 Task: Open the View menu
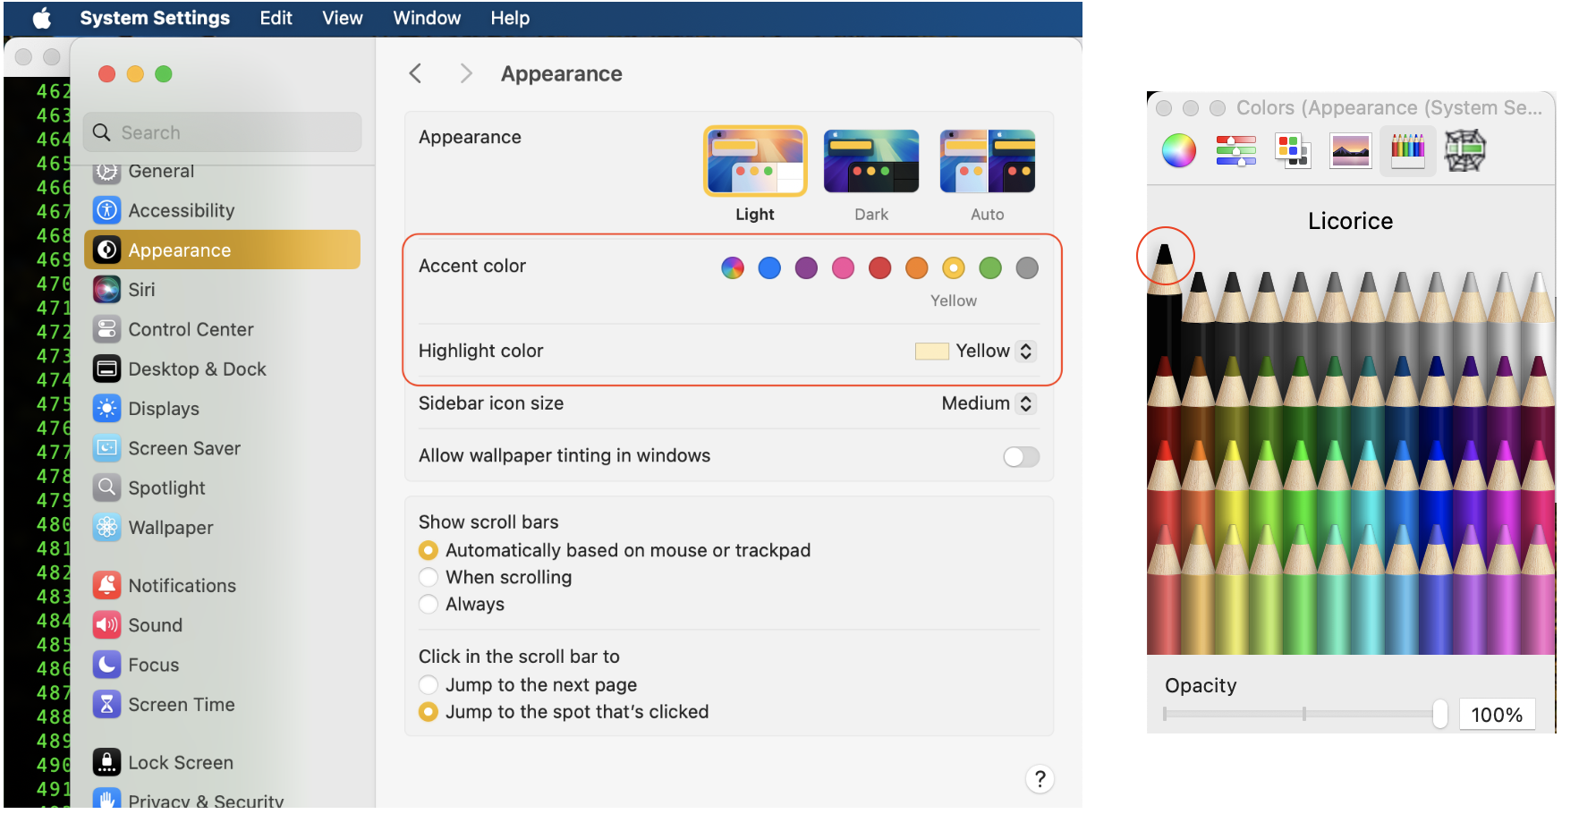343,18
